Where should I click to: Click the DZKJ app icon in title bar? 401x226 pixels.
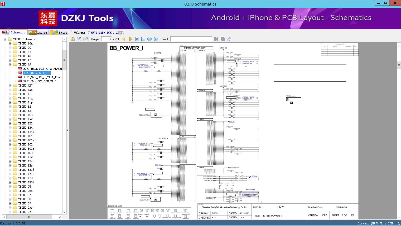[x=3, y=3]
